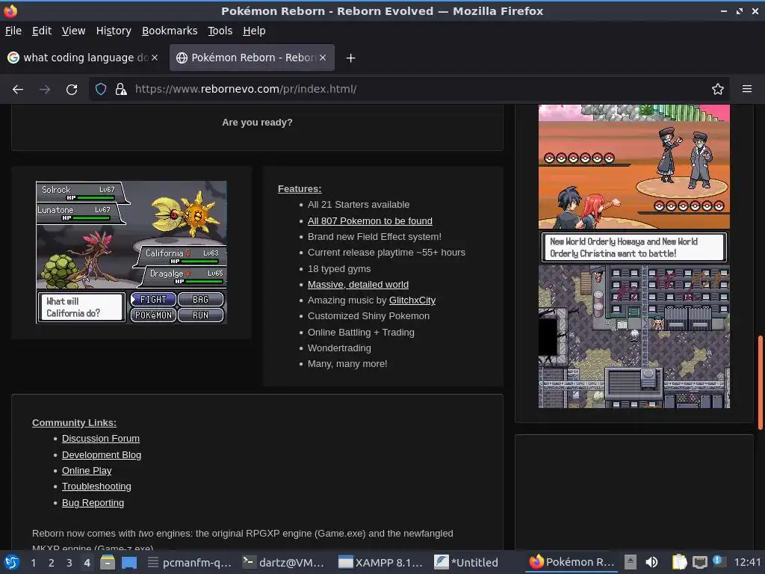The image size is (765, 574).
Task: Switch to virtual desktop 2
Action: (x=51, y=563)
